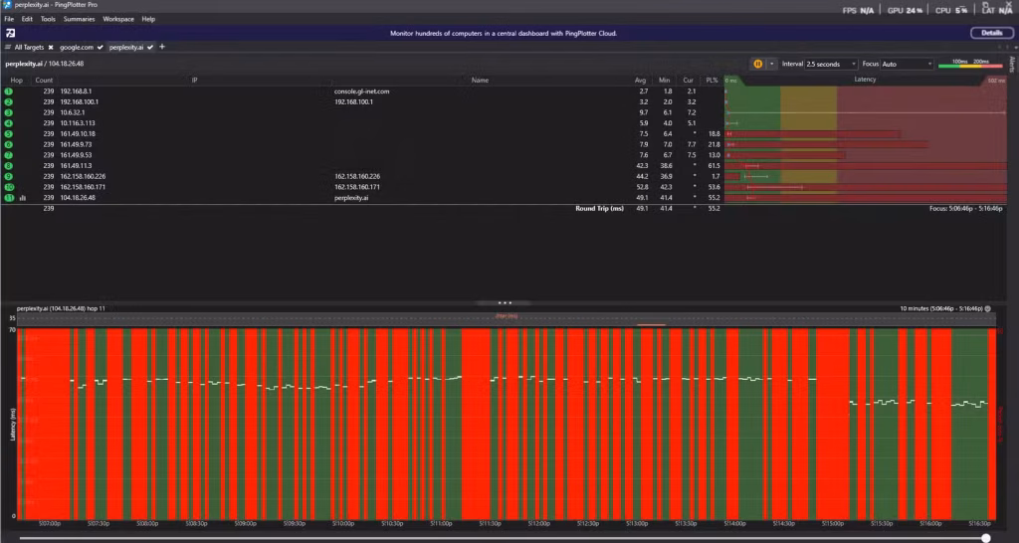Close the All Targets tab with X

click(x=51, y=47)
